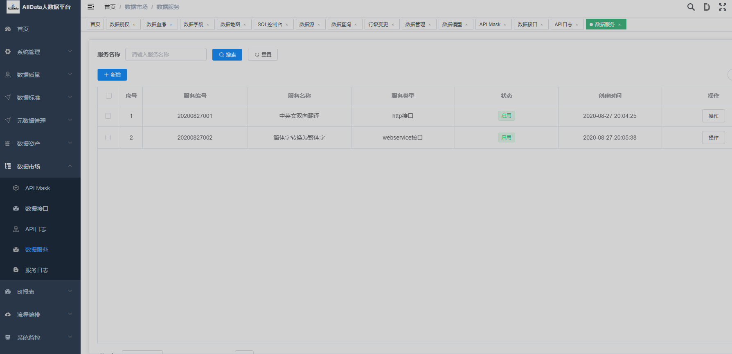Expand the 系统管理 sidebar menu

[x=40, y=52]
